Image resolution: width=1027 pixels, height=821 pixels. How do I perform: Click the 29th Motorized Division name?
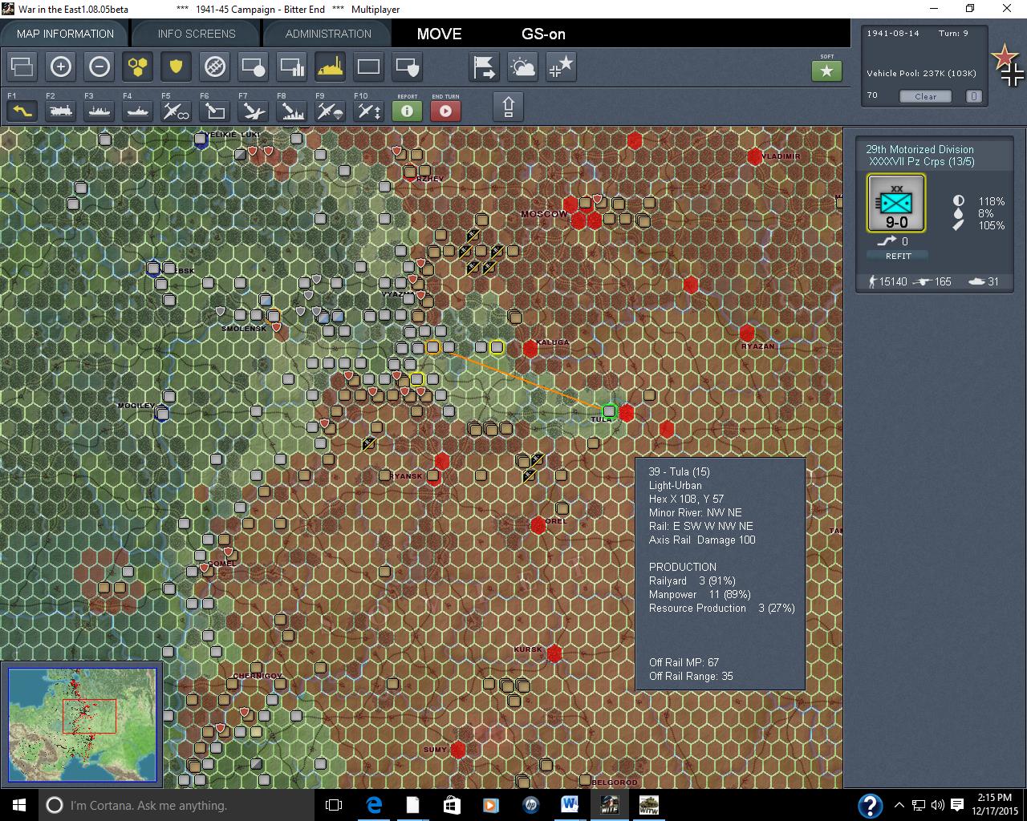[x=919, y=149]
